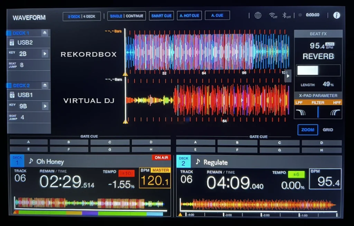Expand Deck 1 key 2B arrow
This screenshot has height=226, width=354.
pos(45,53)
